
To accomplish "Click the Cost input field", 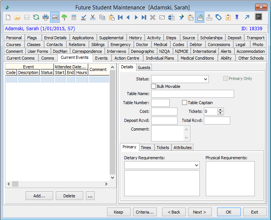I will [x=164, y=111].
